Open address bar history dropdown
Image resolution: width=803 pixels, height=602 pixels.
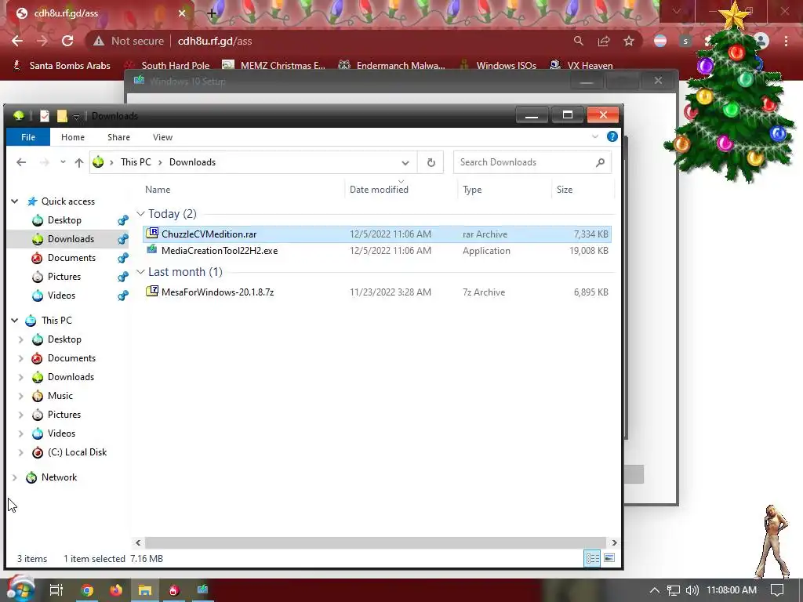[x=405, y=163]
